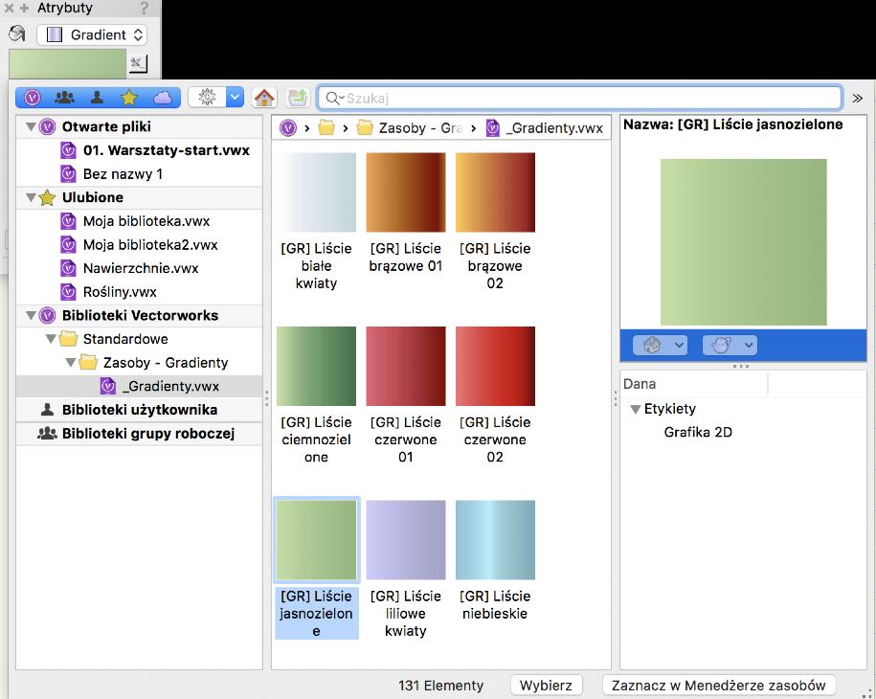Click Vectorworks root breadcrumb icon

tap(288, 128)
